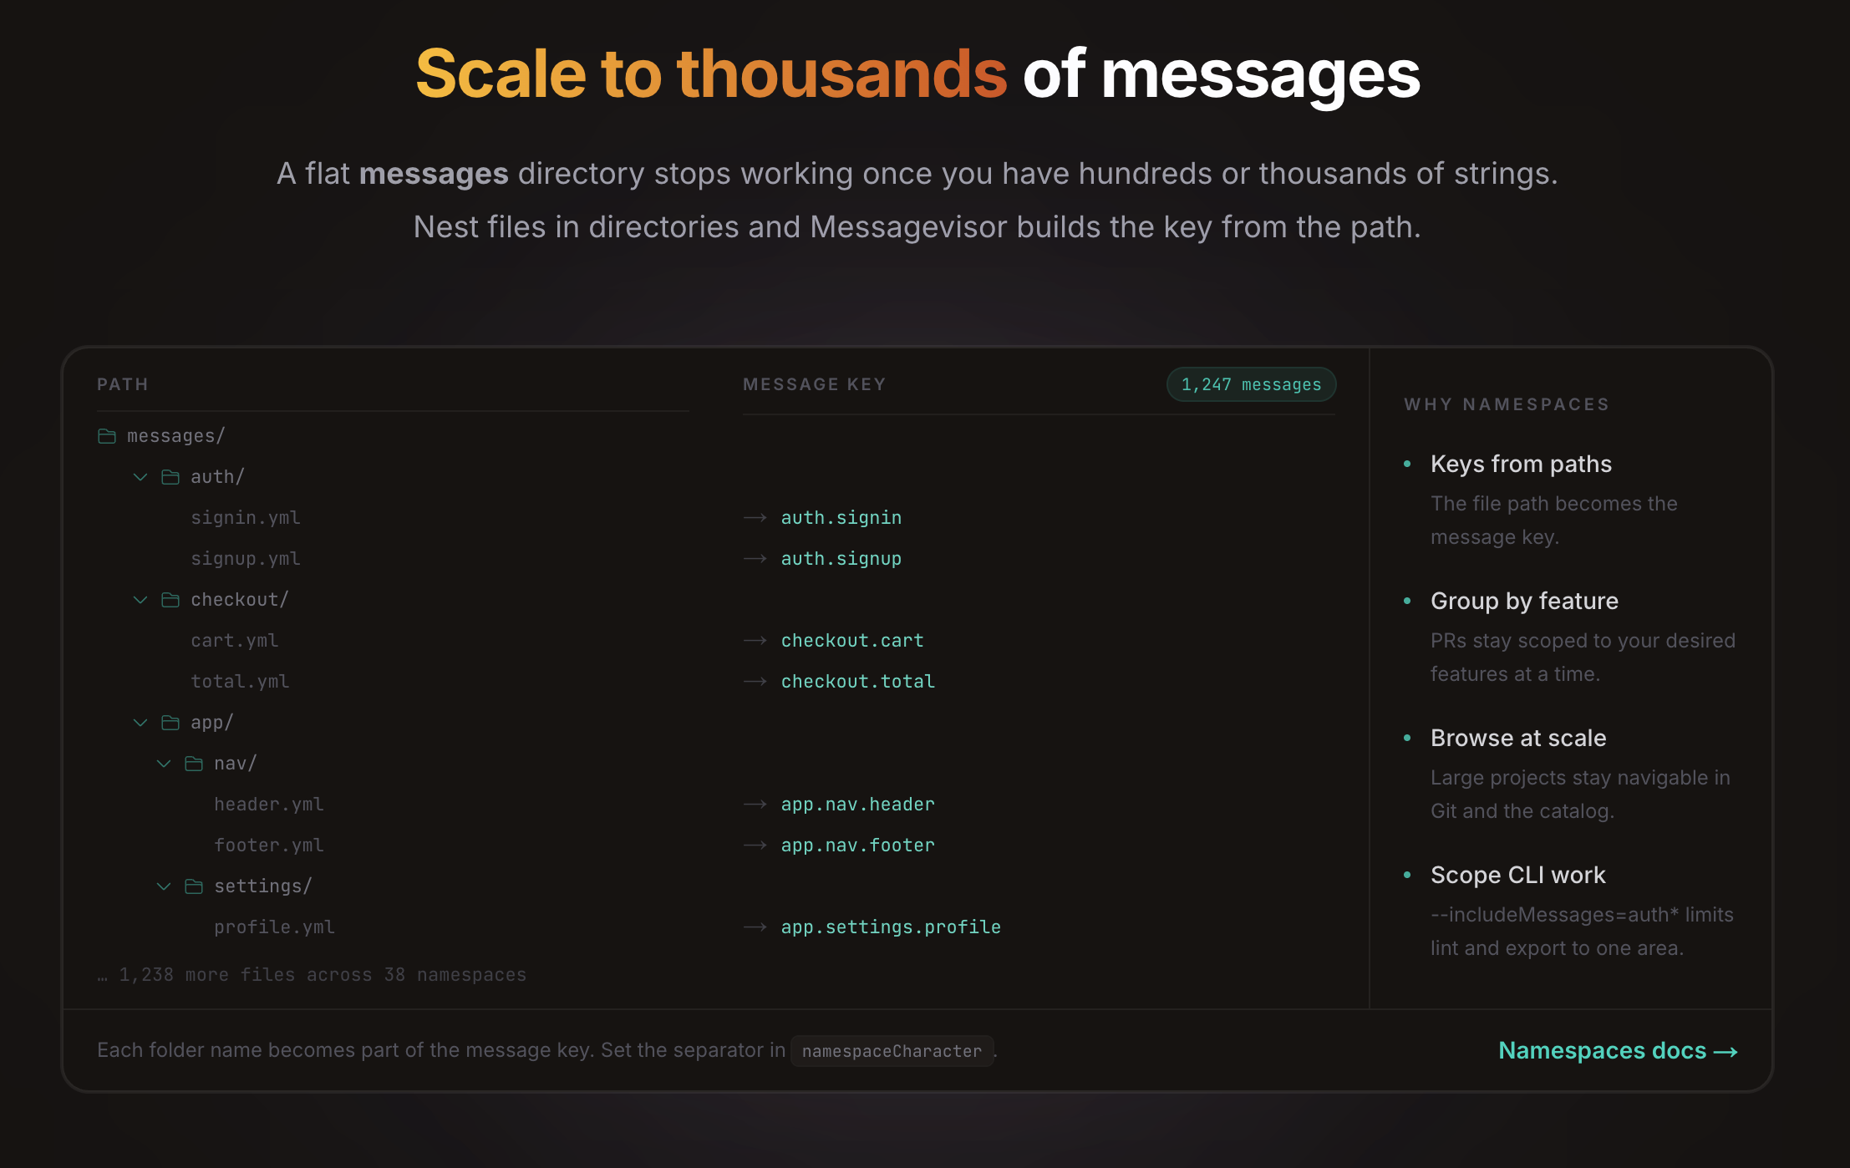Screen dimensions: 1850x1168
Task: Click the 'Keys from paths' heading
Action: click(x=1521, y=465)
